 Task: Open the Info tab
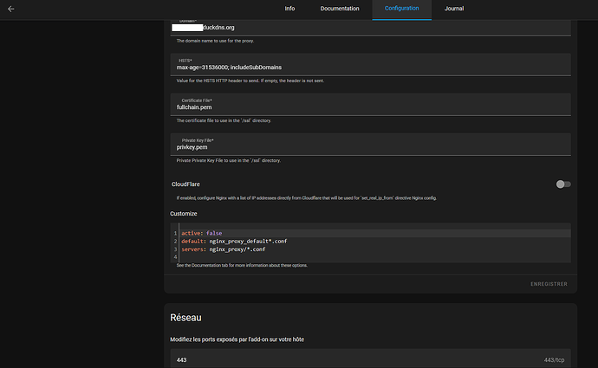[289, 9]
